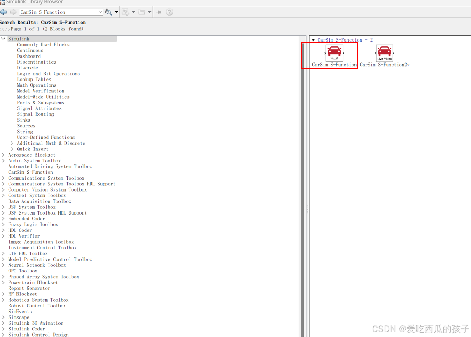Go back with the left arrow icon
The image size is (471, 337).
click(3, 12)
